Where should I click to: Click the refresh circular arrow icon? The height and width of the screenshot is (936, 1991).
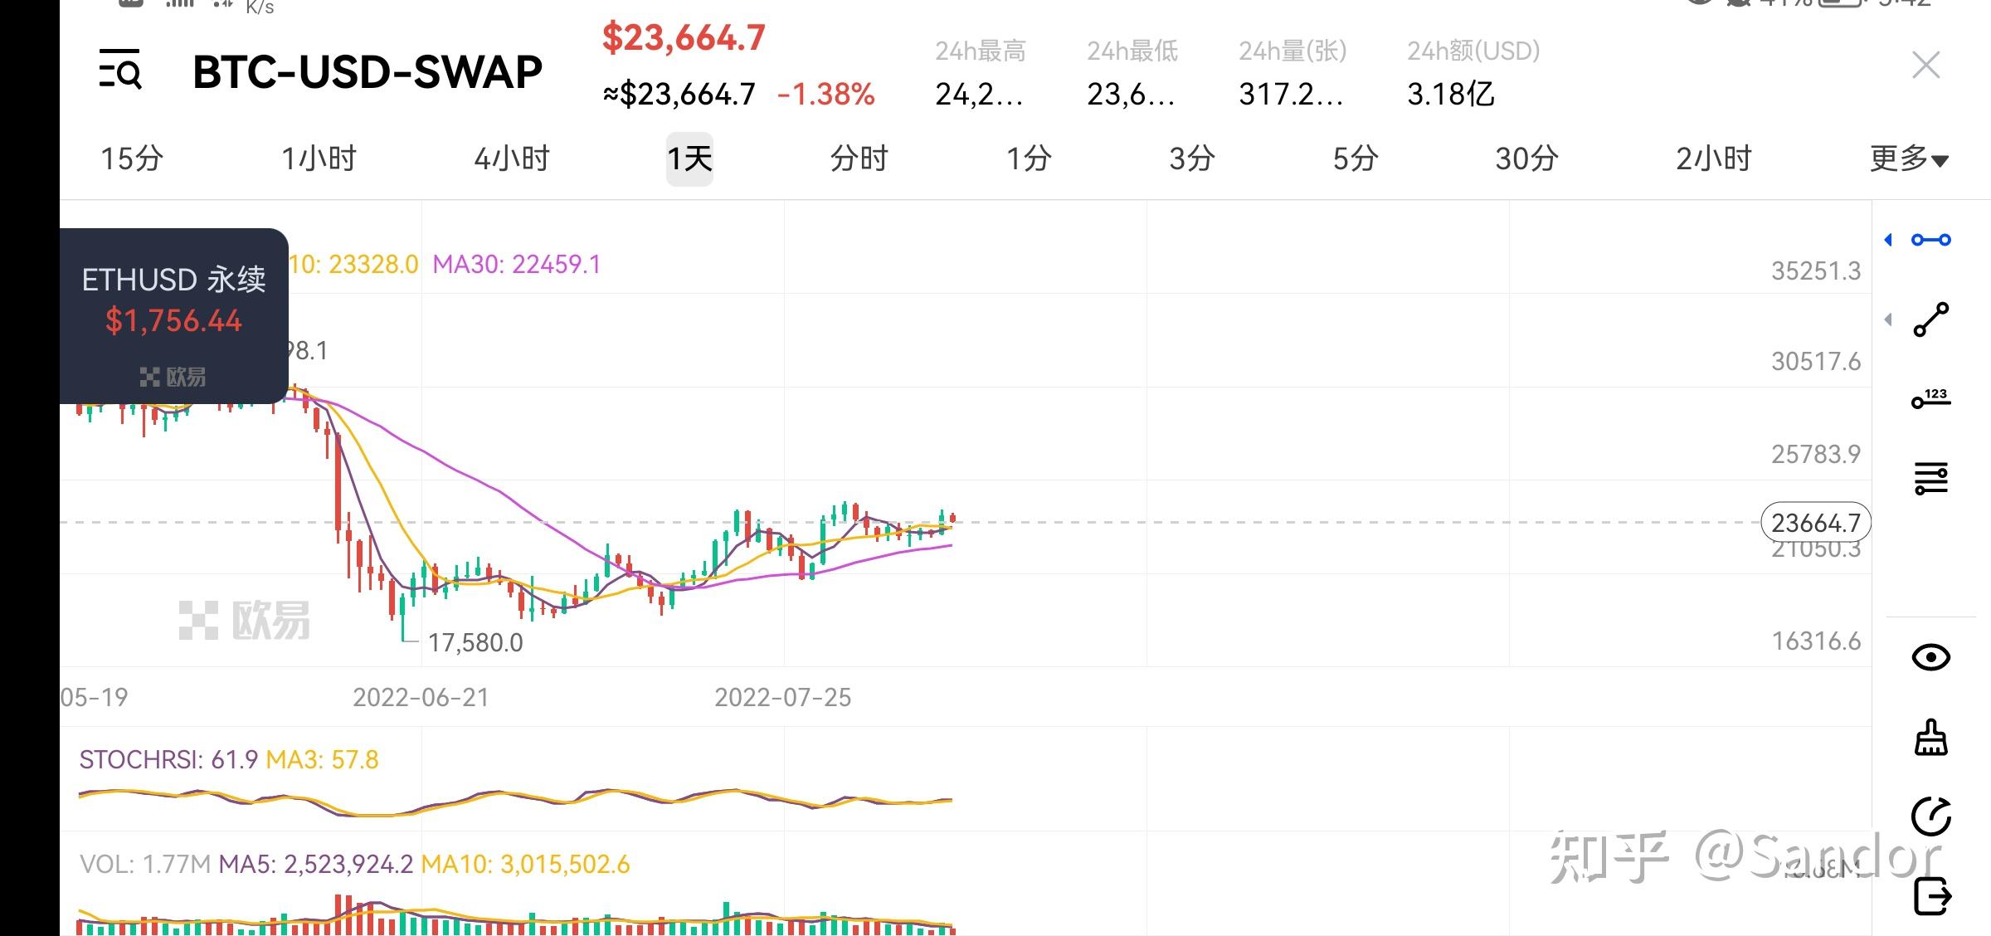1931,817
